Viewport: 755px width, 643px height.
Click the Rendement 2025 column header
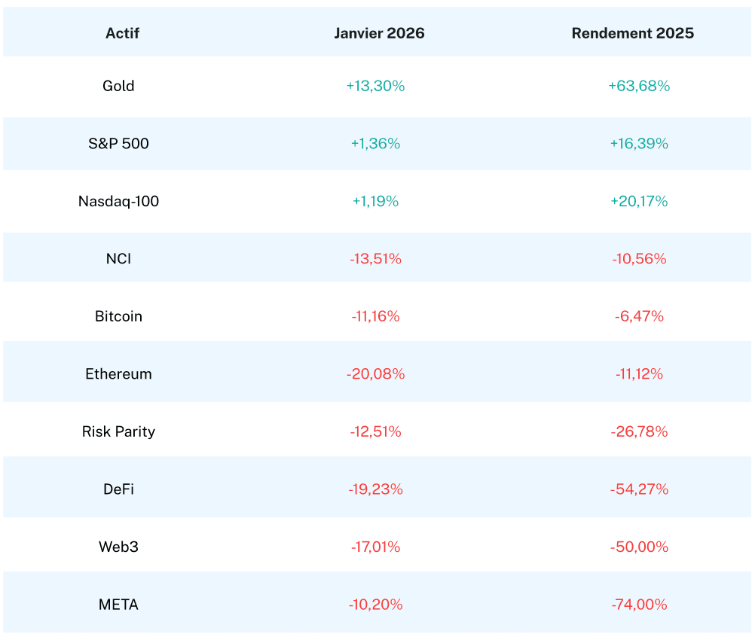632,33
